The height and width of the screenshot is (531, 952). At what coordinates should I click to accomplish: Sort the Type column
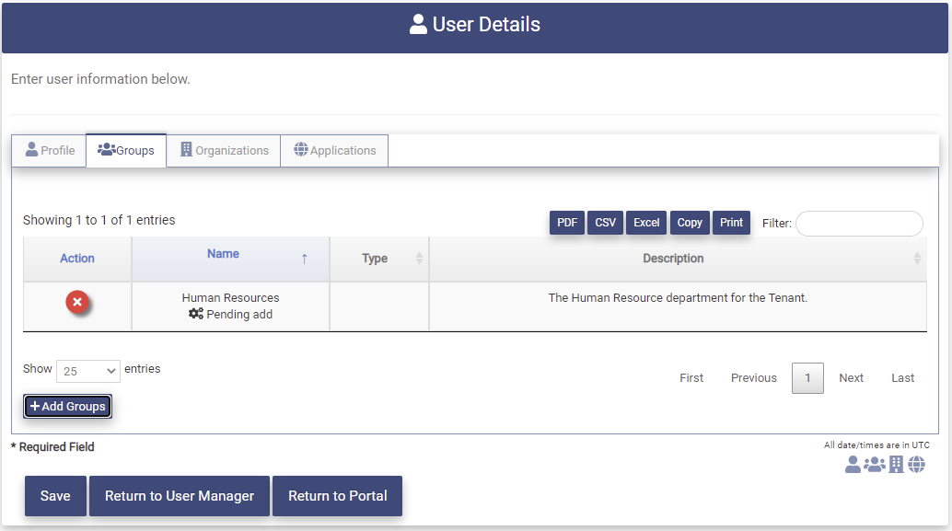419,259
